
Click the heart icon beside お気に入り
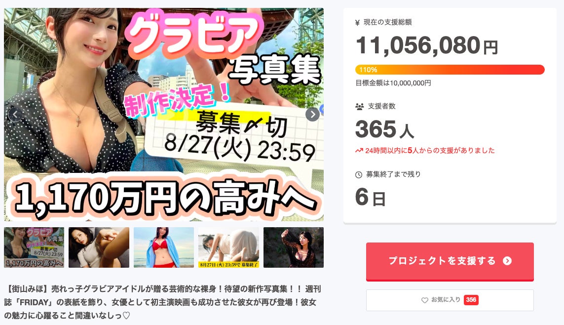point(425,300)
